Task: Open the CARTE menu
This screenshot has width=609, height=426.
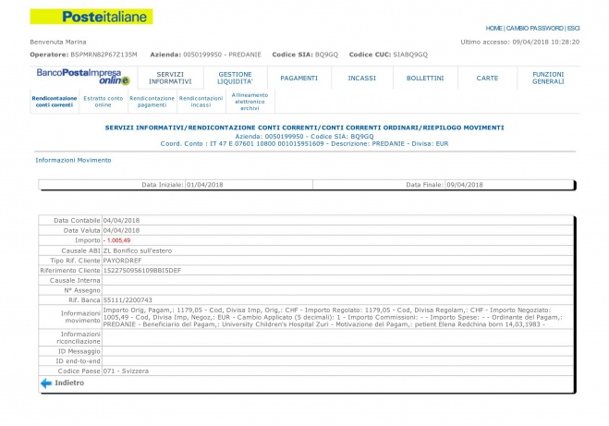Action: click(x=487, y=78)
